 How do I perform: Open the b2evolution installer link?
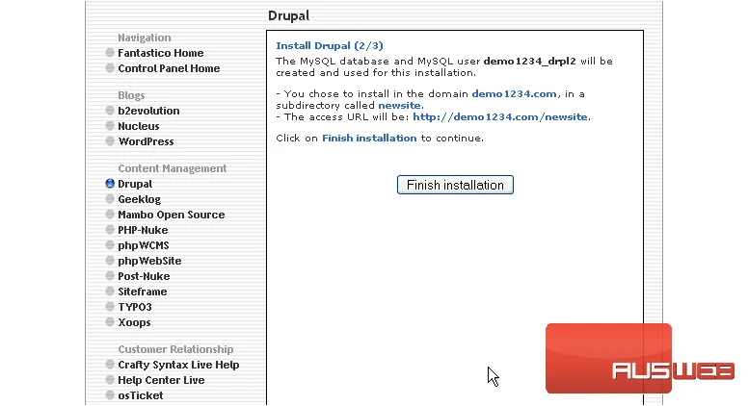148,111
